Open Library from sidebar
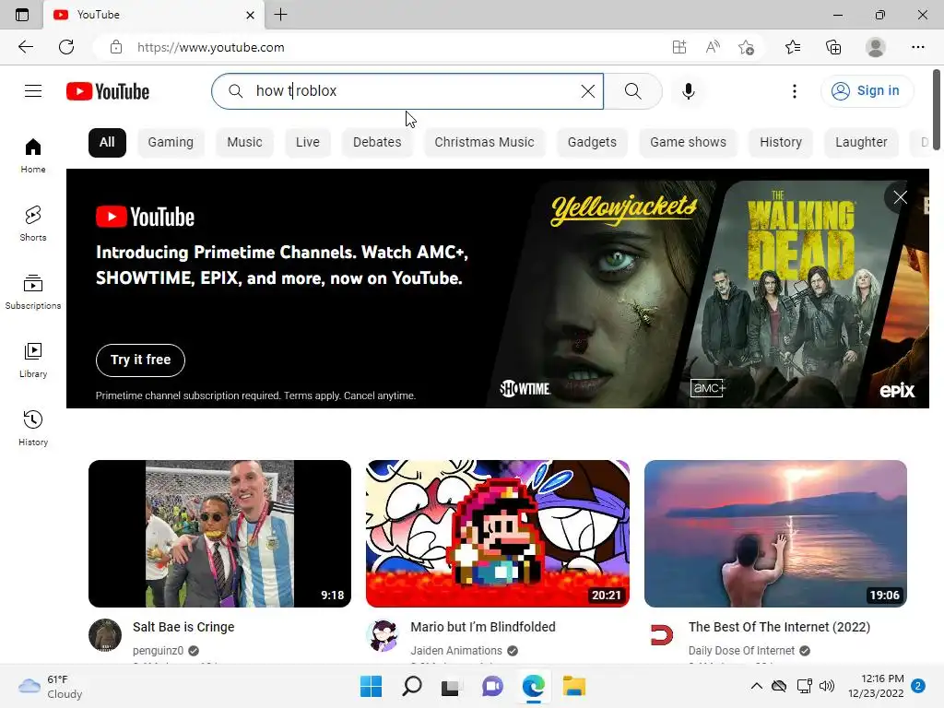Image resolution: width=944 pixels, height=708 pixels. pos(33,360)
